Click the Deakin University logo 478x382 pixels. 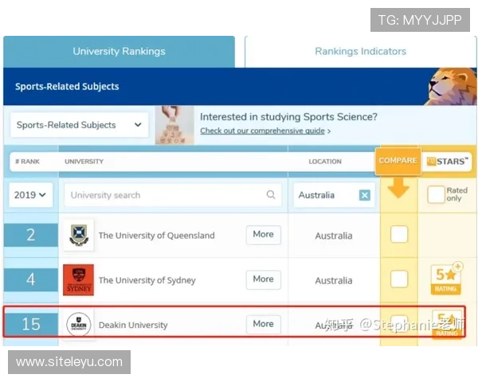coord(79,325)
